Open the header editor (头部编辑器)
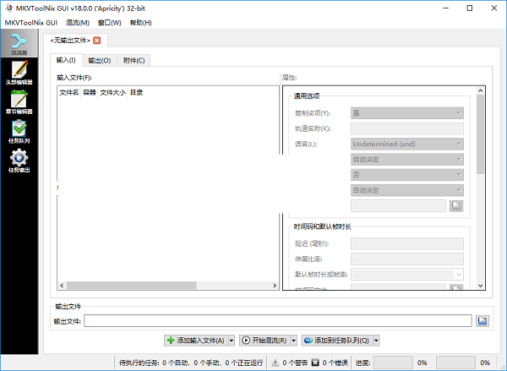This screenshot has width=507, height=371. point(19,73)
